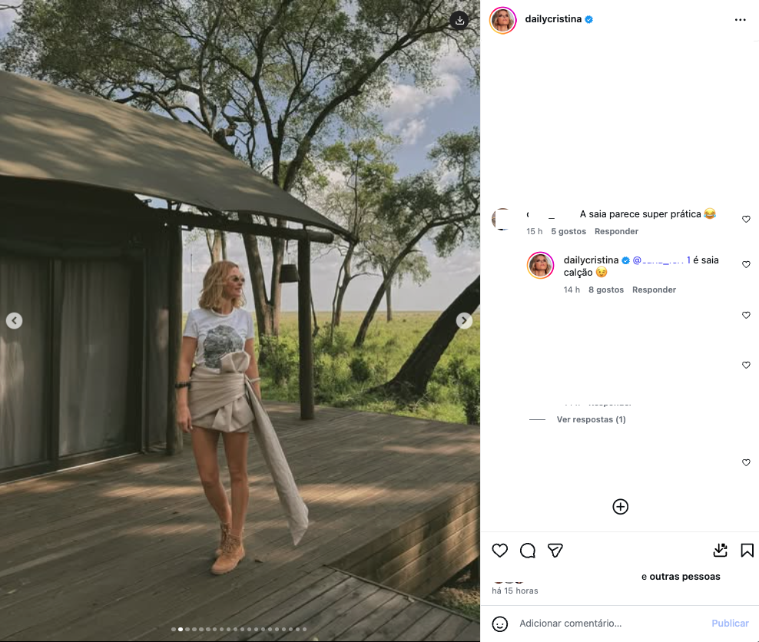Go back using the previous arrow
Viewport: 759px width, 642px height.
14,321
